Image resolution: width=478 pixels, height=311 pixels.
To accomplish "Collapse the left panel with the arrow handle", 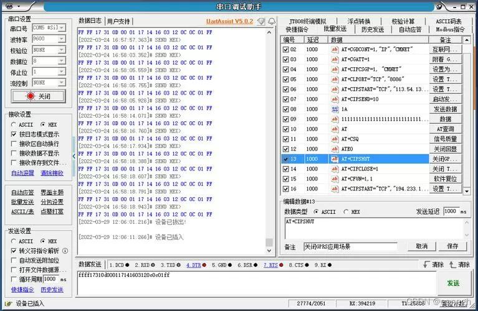I will click(x=74, y=156).
